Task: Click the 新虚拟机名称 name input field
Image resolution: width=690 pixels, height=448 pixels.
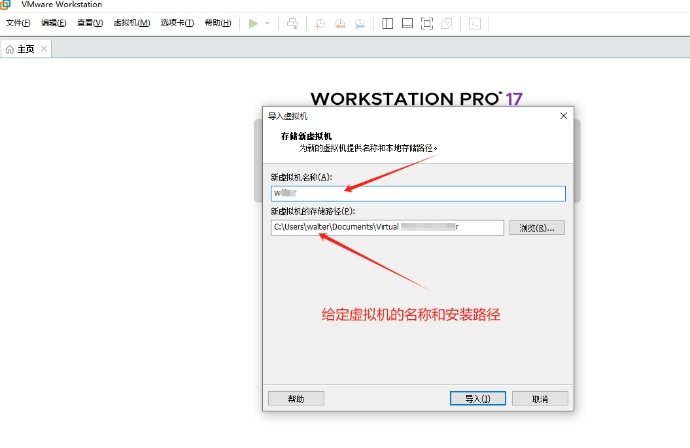Action: coord(418,194)
